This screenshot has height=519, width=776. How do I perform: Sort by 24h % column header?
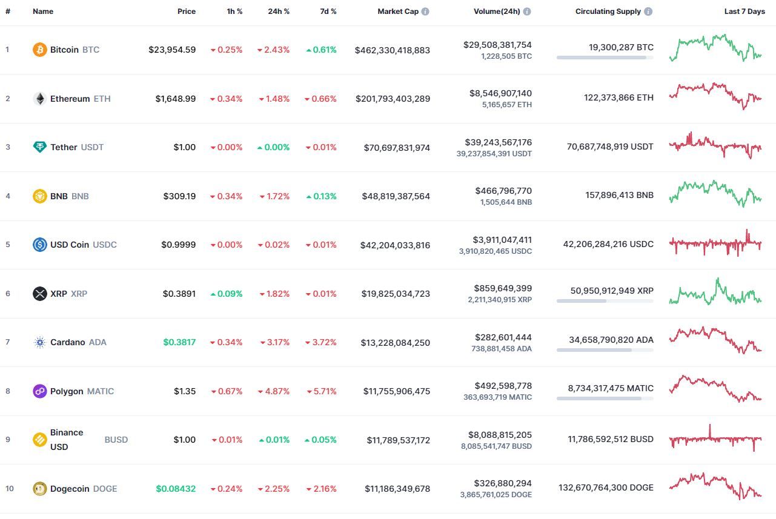279,12
